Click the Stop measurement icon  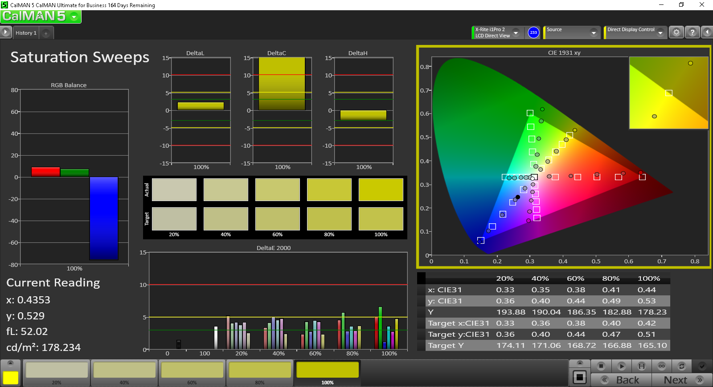[601, 366]
